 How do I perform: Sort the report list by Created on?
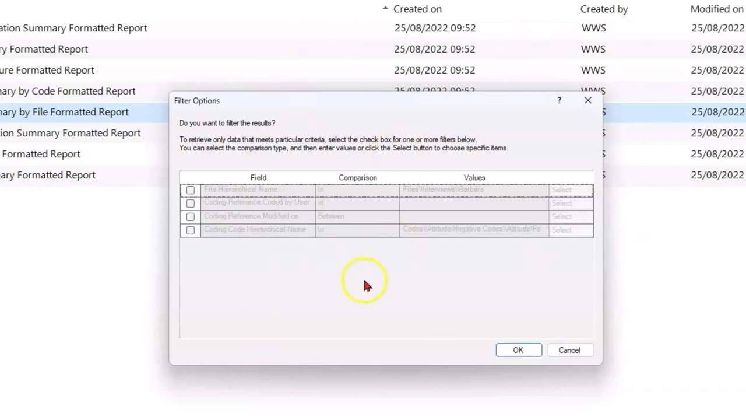(417, 9)
